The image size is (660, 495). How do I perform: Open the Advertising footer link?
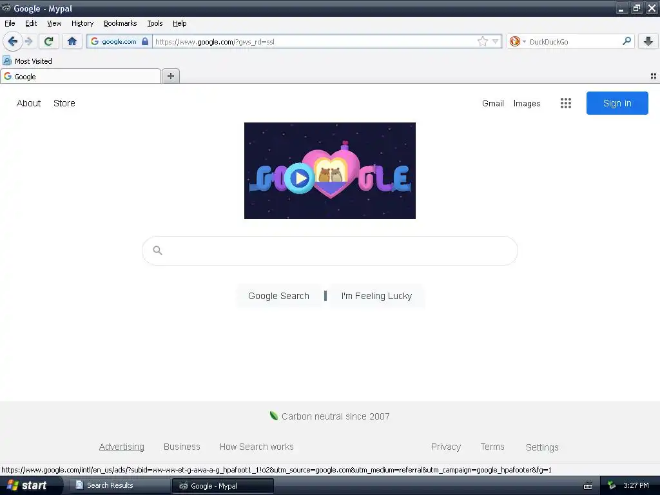[122, 447]
